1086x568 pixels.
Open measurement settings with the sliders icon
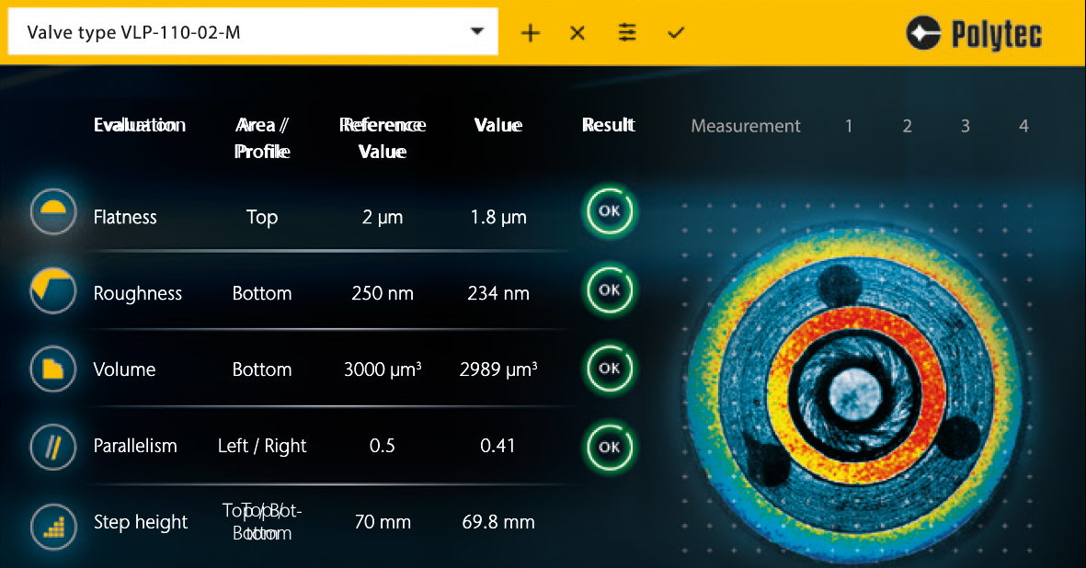(627, 31)
